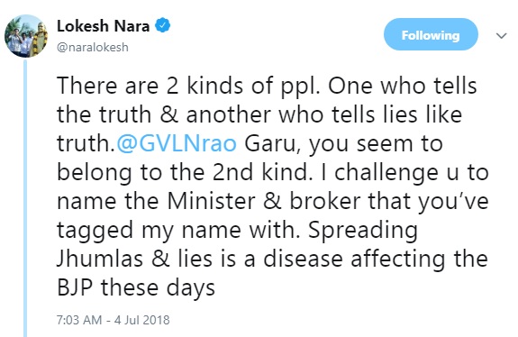This screenshot has height=337, width=518.
Task: Click the 'BJP these days' text
Action: click(x=136, y=287)
